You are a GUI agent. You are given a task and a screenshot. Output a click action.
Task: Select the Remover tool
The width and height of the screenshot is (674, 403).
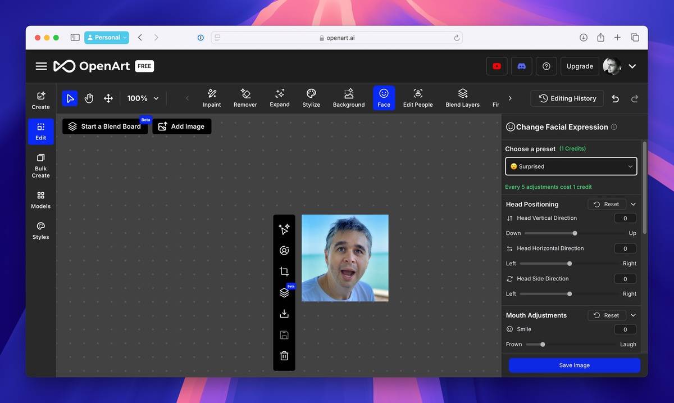click(x=245, y=98)
